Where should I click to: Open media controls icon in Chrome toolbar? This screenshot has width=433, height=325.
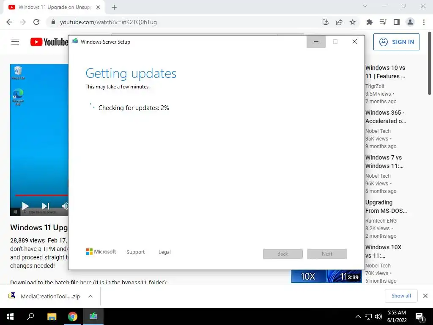383,22
